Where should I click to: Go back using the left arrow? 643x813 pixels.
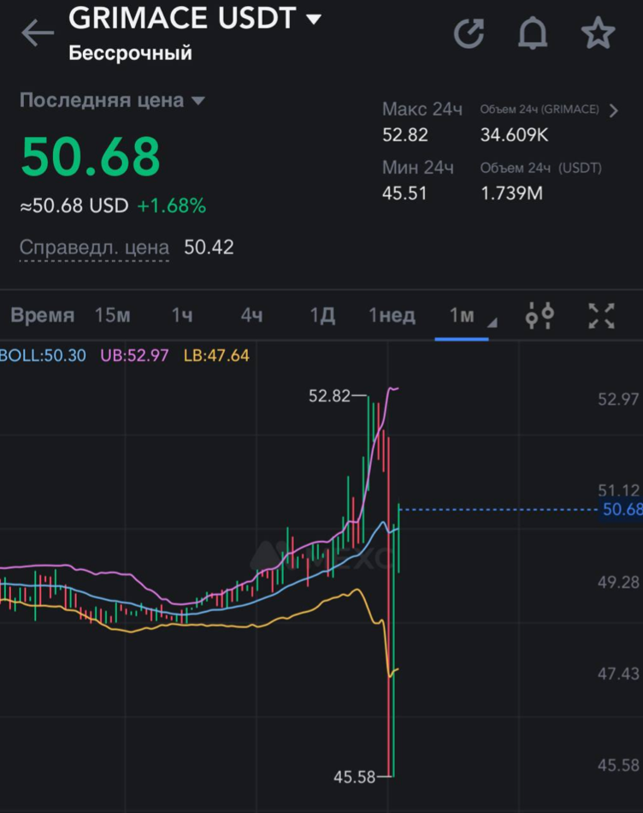click(38, 33)
